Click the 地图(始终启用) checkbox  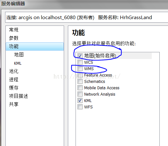[x=80, y=56]
